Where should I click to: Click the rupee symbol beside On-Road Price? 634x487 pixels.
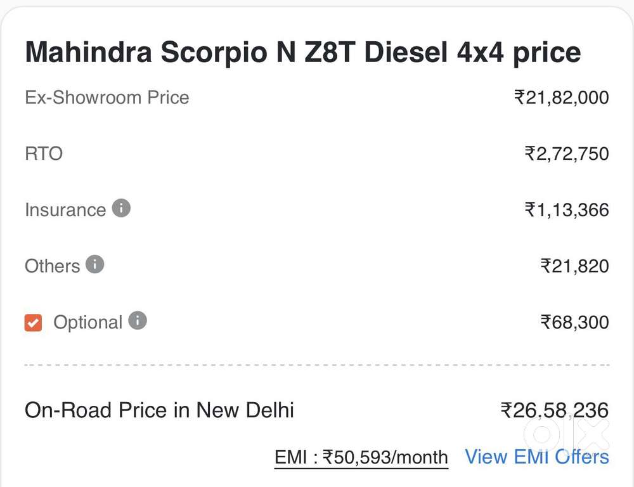pyautogui.click(x=507, y=410)
